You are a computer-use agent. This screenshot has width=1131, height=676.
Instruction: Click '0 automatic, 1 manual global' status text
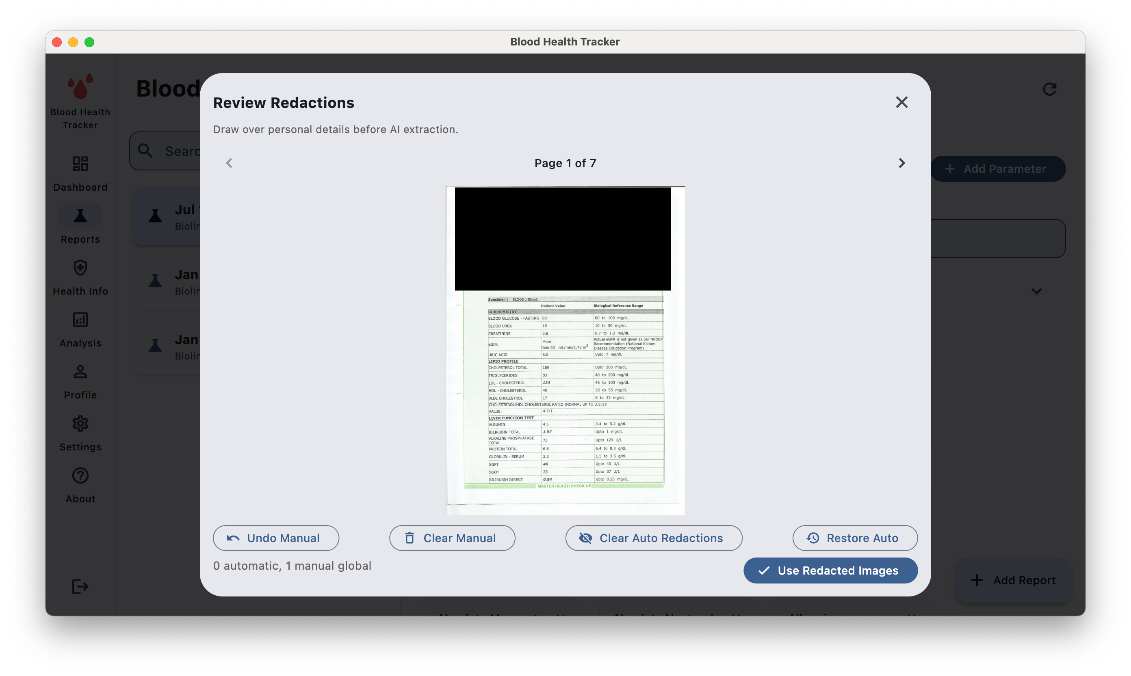(x=292, y=566)
